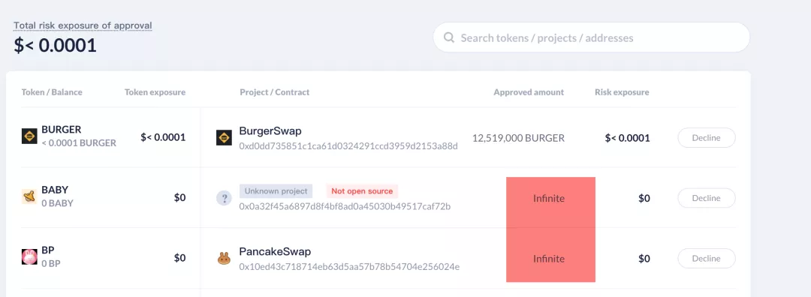This screenshot has width=811, height=297.
Task: Click the PancakeSwap bunny logo
Action: pyautogui.click(x=224, y=258)
